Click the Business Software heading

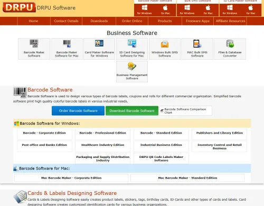pyautogui.click(x=132, y=33)
